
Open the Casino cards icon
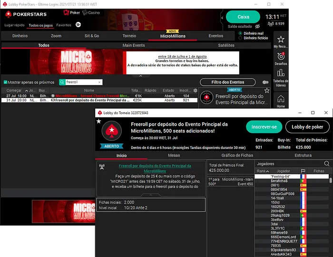85,12
